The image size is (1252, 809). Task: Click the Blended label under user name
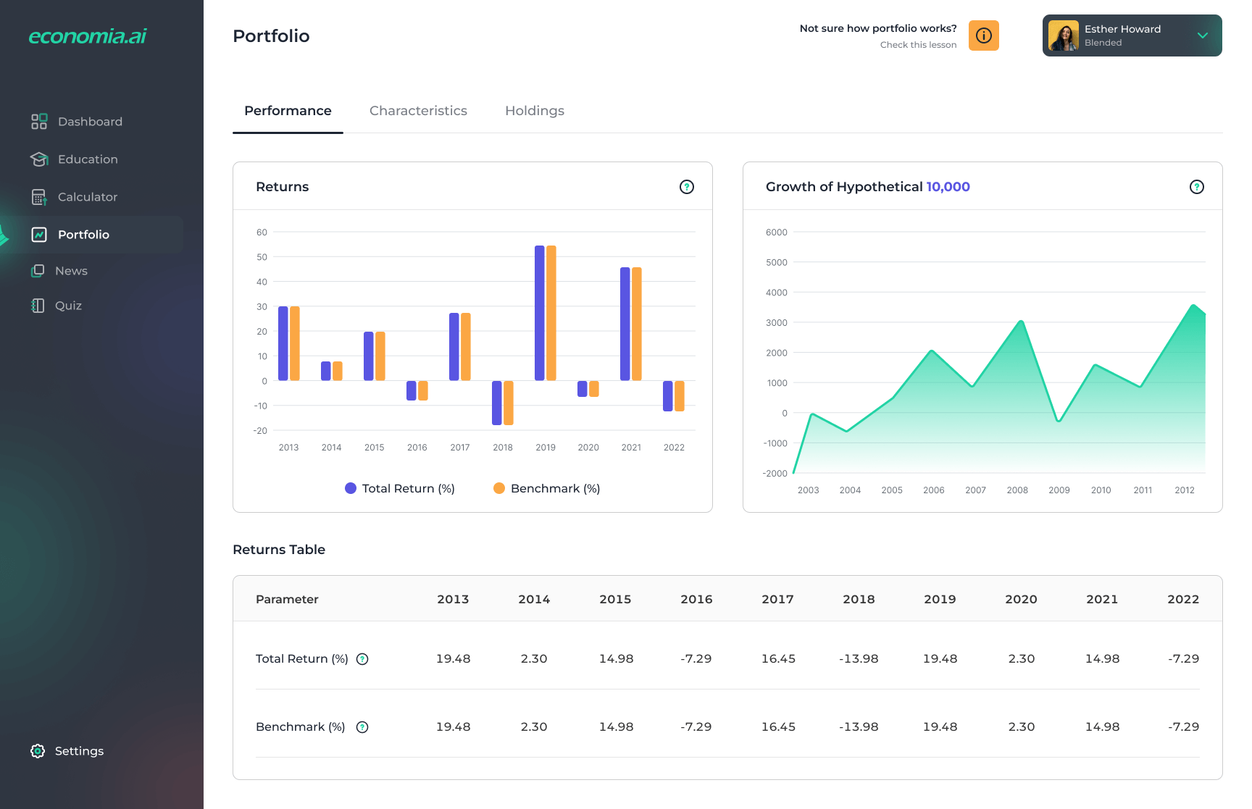(x=1103, y=43)
